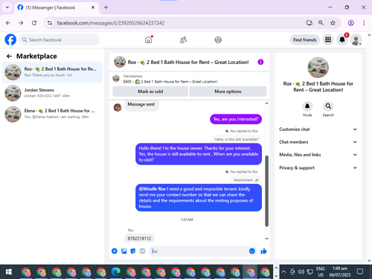This screenshot has width=372, height=279.
Task: Click chat scroll down arrow
Action: point(267,239)
